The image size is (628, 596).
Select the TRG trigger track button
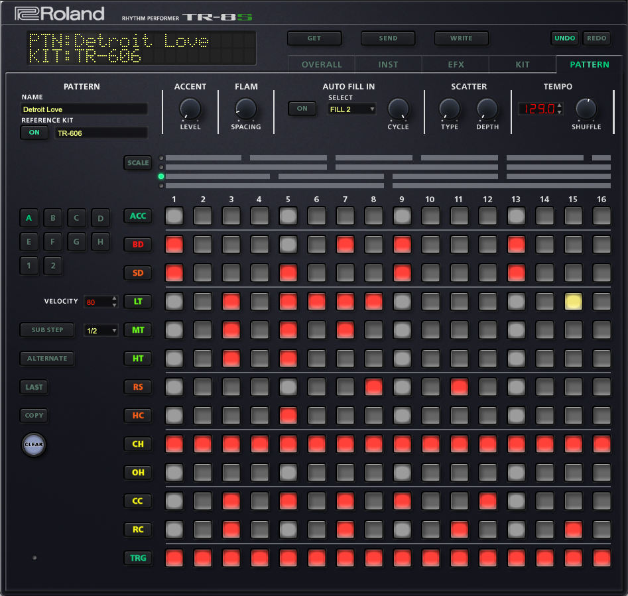coord(138,558)
